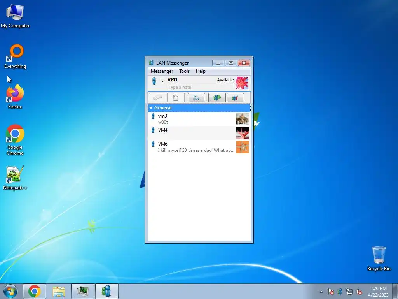Open the Messenger menu

[x=162, y=71]
